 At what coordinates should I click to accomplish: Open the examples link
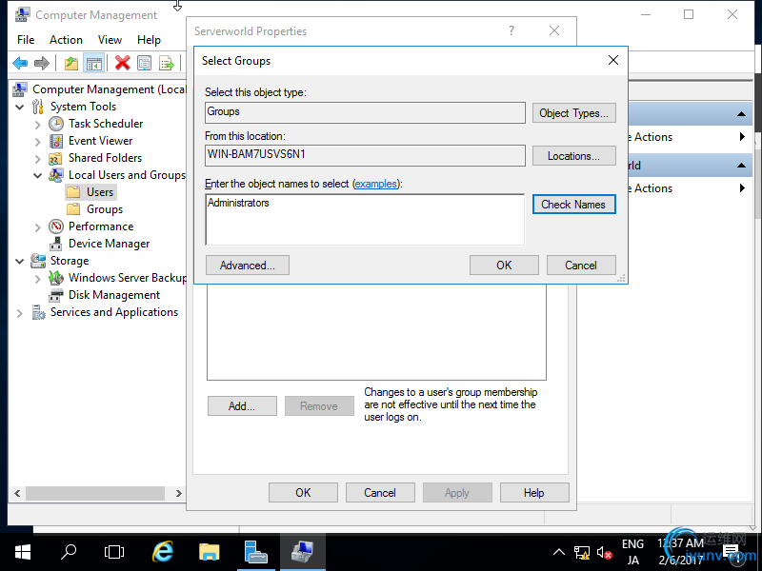pos(375,184)
